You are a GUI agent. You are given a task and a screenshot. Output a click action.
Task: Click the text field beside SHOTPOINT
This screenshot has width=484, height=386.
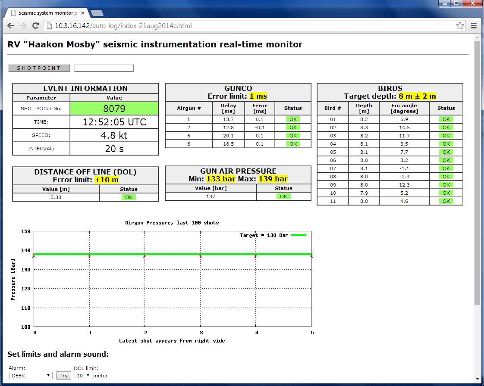click(104, 68)
